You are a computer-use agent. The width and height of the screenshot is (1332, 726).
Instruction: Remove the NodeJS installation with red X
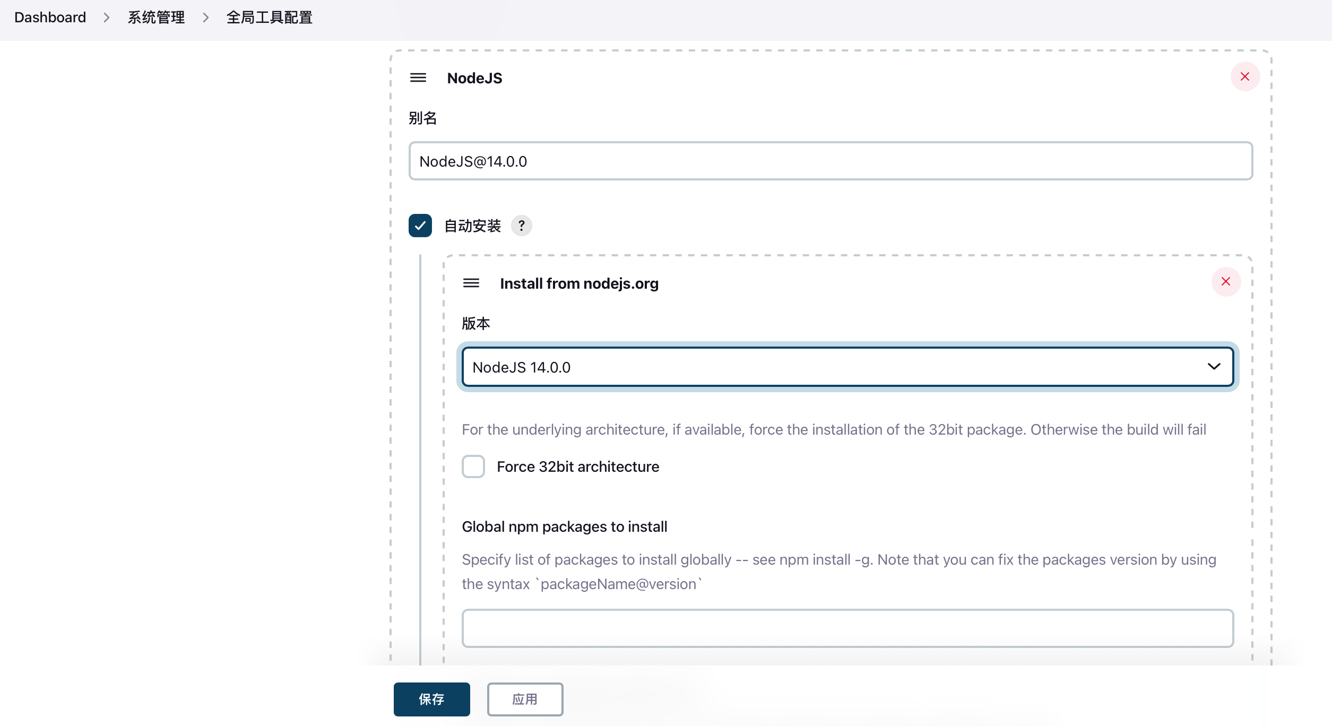(x=1245, y=77)
